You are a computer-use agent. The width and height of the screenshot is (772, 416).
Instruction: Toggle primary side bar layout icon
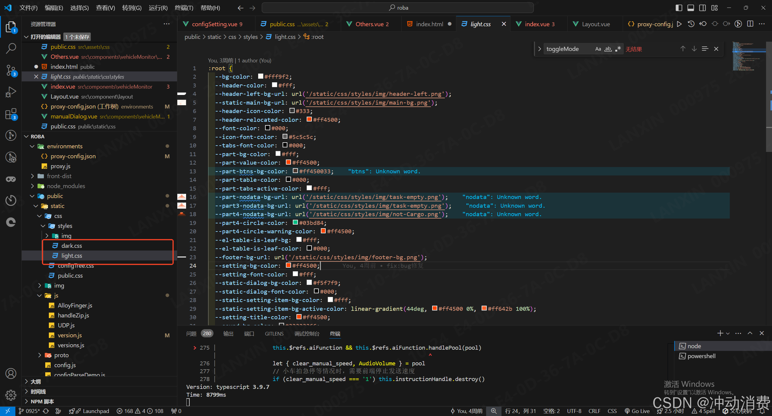[679, 8]
